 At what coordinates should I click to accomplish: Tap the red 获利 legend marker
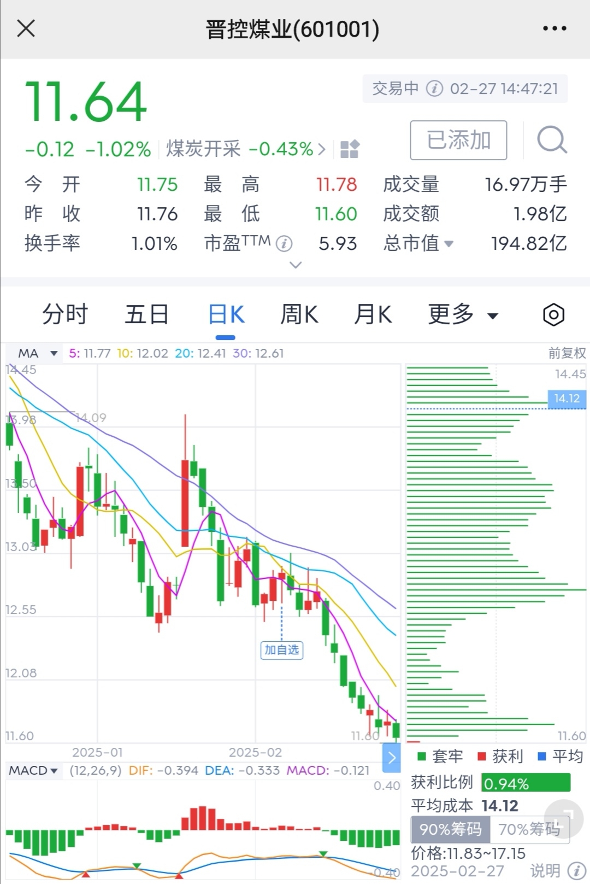481,757
